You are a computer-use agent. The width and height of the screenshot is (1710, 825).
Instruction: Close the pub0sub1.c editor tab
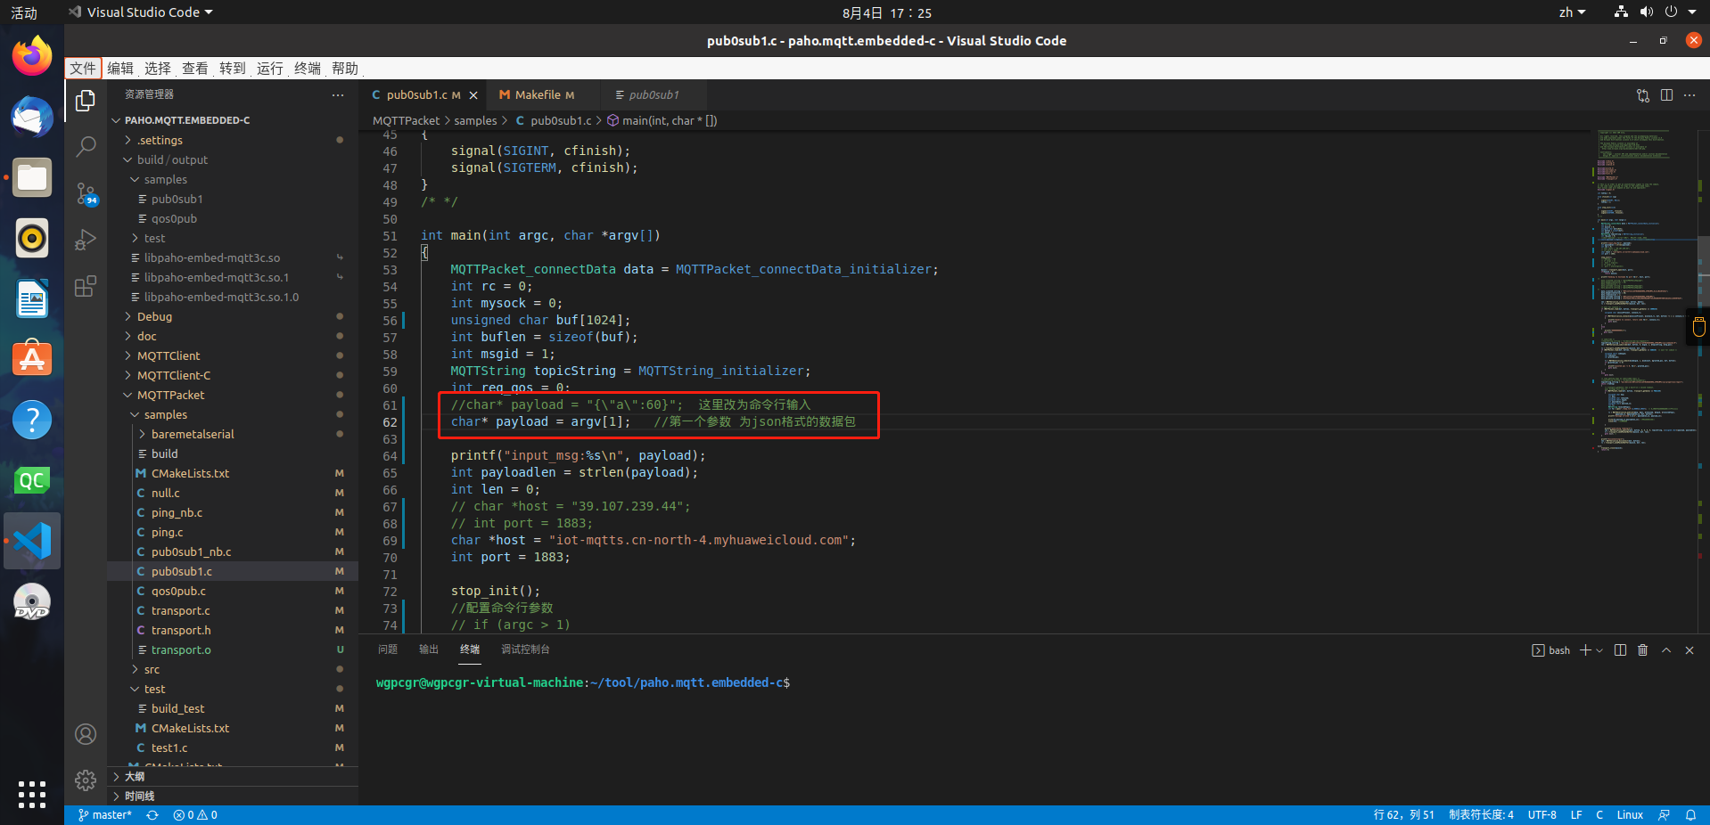point(473,95)
